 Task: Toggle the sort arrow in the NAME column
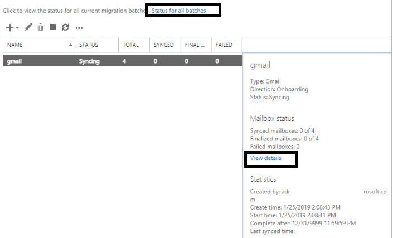[70, 45]
